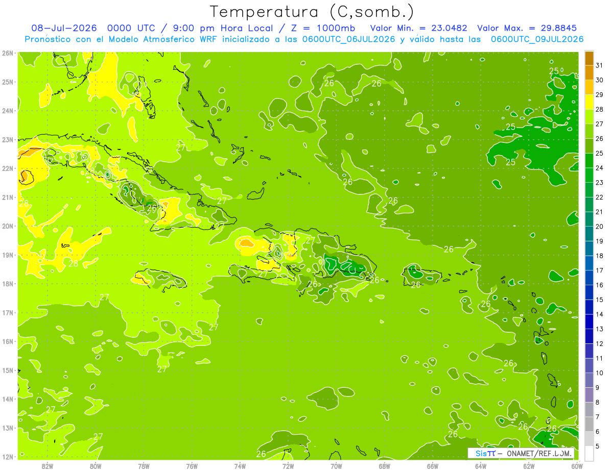Click the color scale value 24
This screenshot has width=613, height=473.
(x=599, y=168)
